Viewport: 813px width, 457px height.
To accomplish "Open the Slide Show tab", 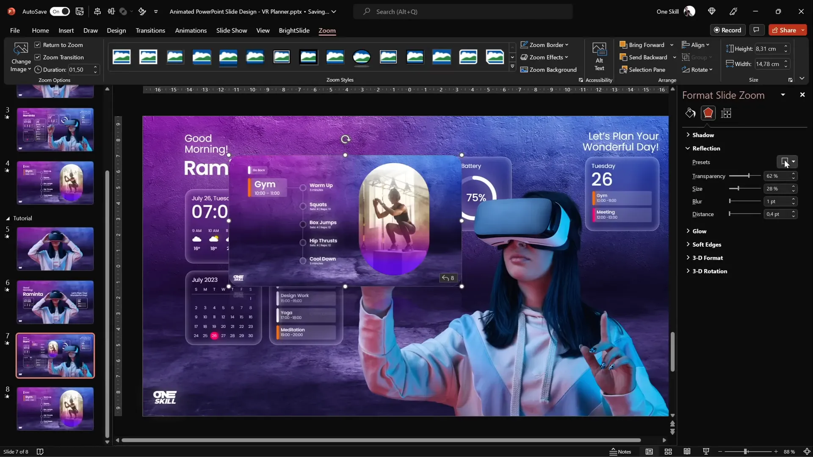I will point(232,30).
